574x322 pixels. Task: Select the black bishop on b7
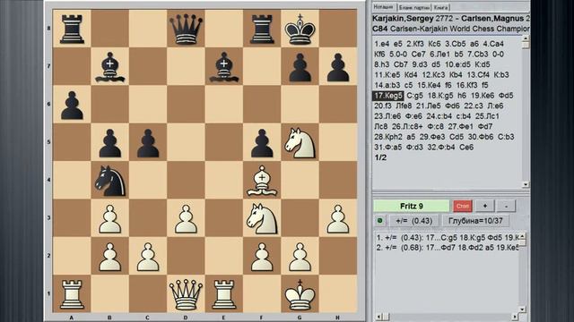109,67
